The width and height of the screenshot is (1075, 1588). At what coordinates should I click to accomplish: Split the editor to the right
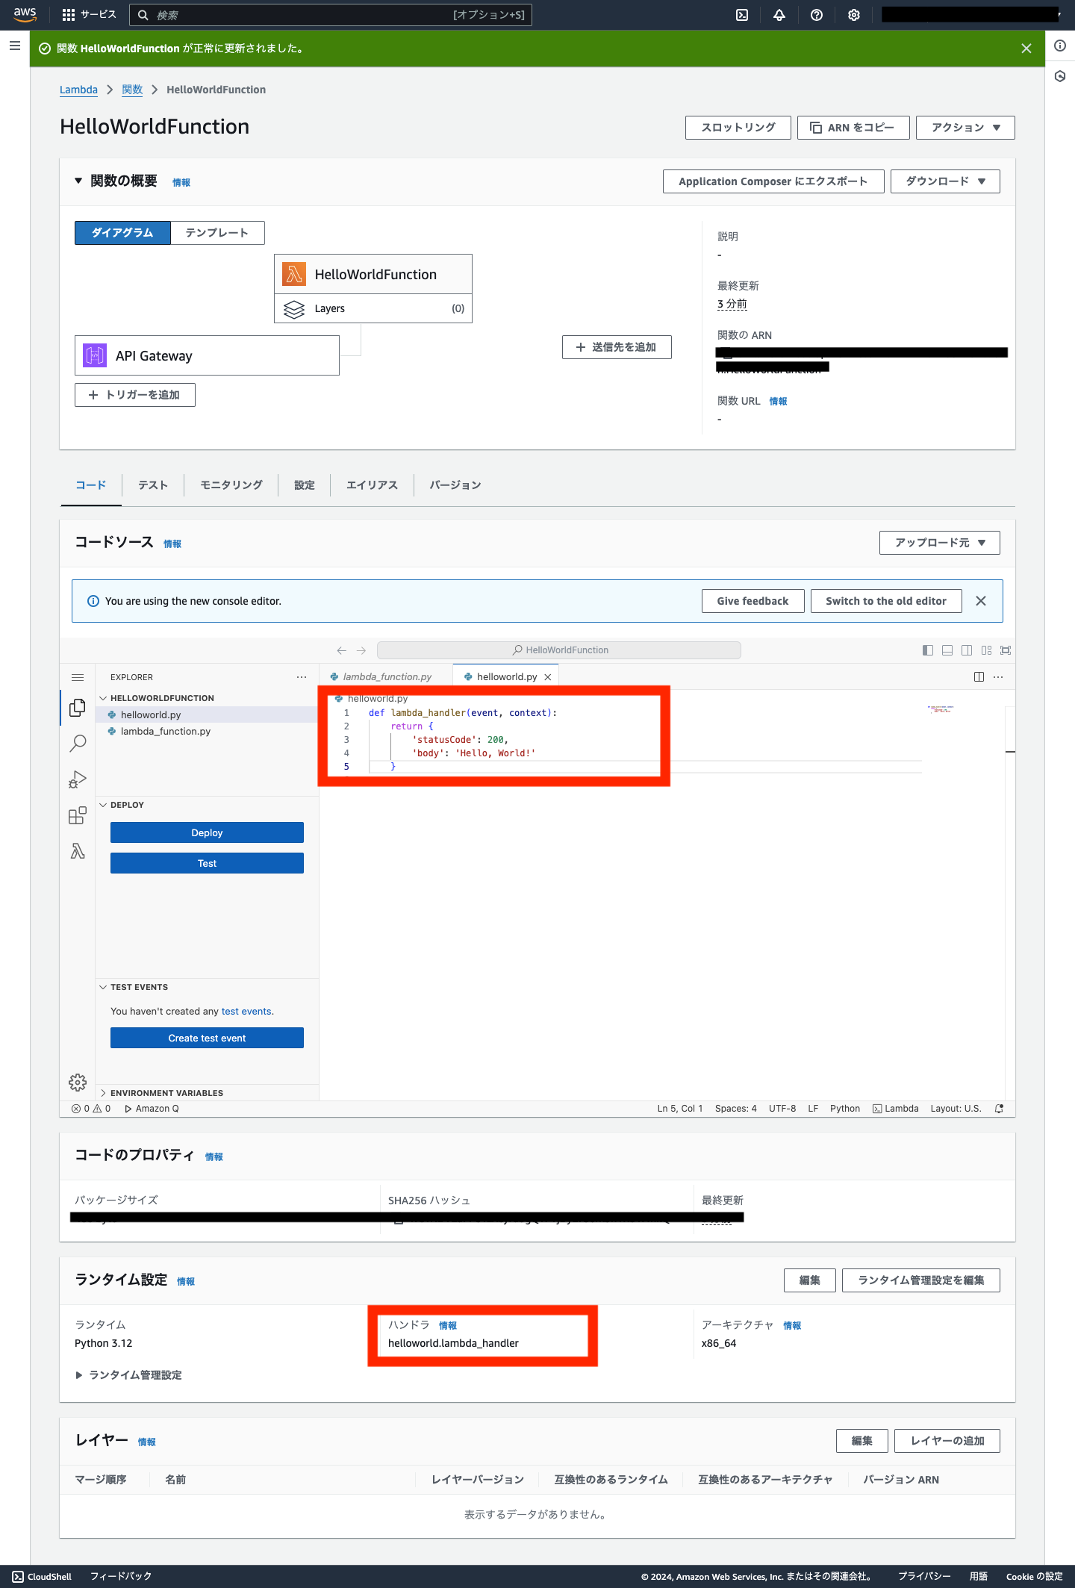coord(979,676)
